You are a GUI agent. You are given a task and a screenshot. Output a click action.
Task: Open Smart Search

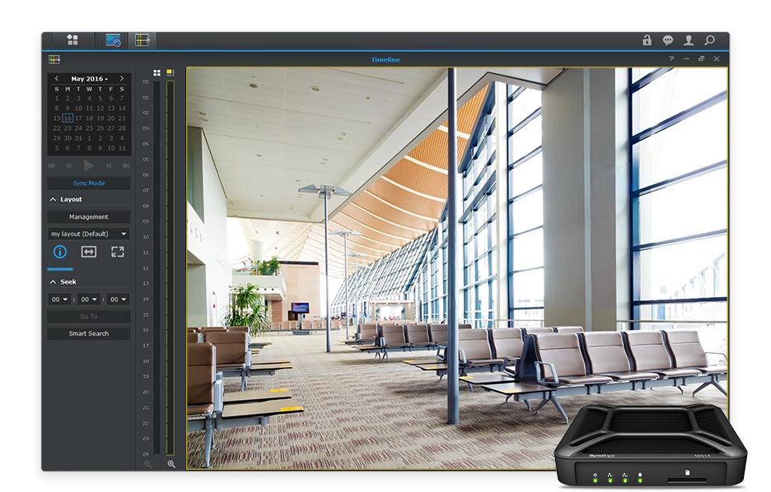(x=89, y=333)
